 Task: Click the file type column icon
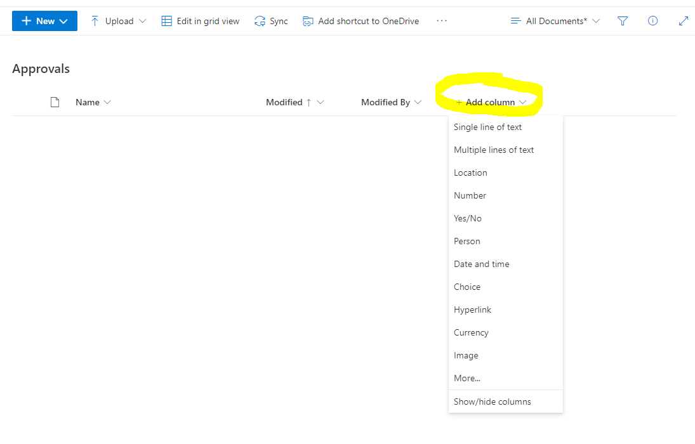pyautogui.click(x=55, y=102)
